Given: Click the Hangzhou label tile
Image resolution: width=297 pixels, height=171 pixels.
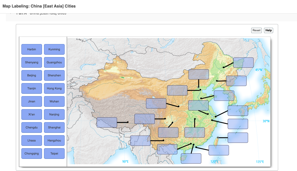Looking at the screenshot, I should click(x=54, y=140).
